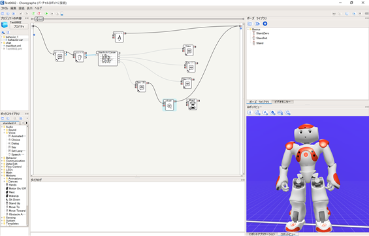Switch to the ビデオモニター tab
Viewport: 369px width, 236px height.
pyautogui.click(x=283, y=102)
